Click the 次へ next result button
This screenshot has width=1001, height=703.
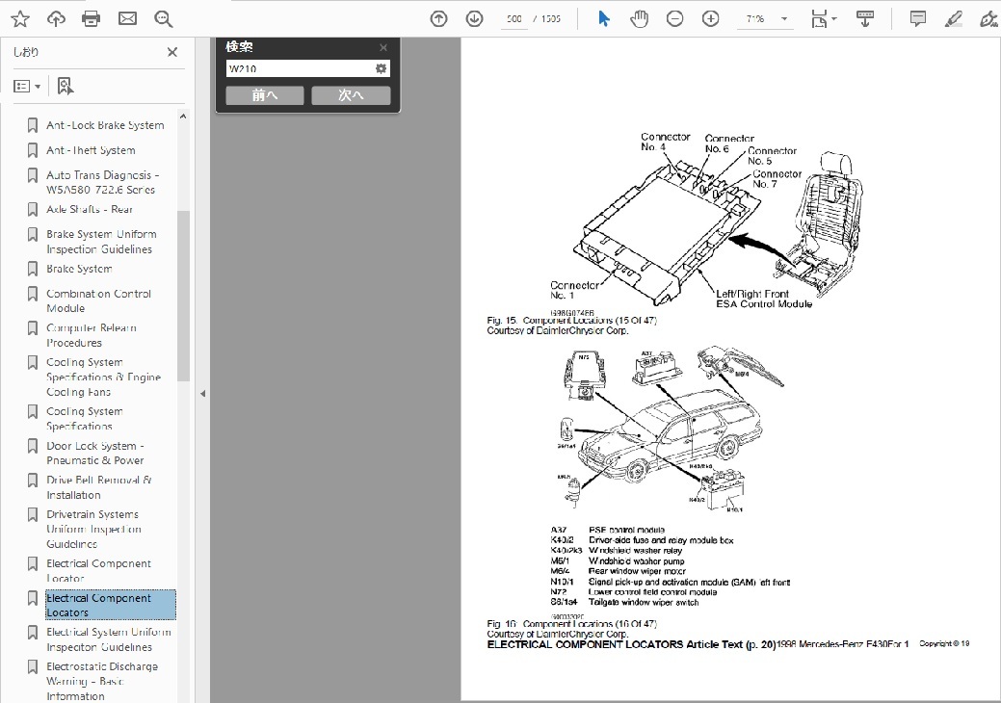point(351,95)
